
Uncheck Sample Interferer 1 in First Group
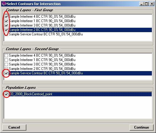7,21
